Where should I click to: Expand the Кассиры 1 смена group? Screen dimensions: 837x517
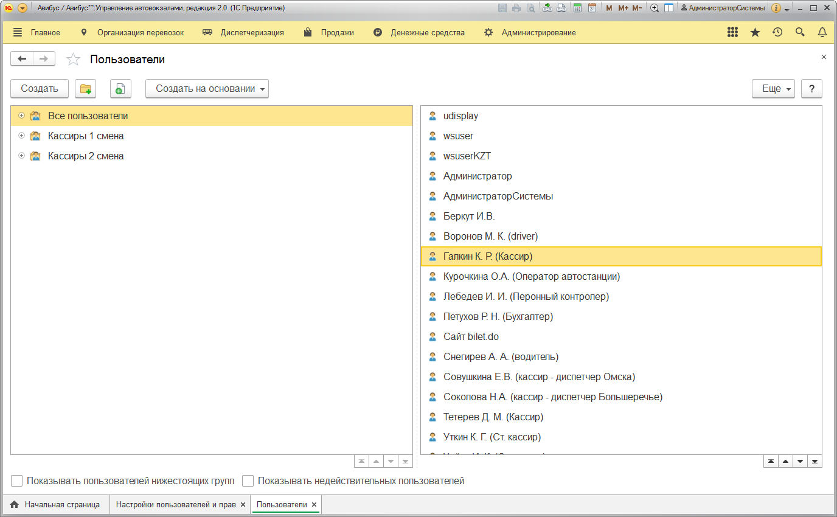(21, 136)
